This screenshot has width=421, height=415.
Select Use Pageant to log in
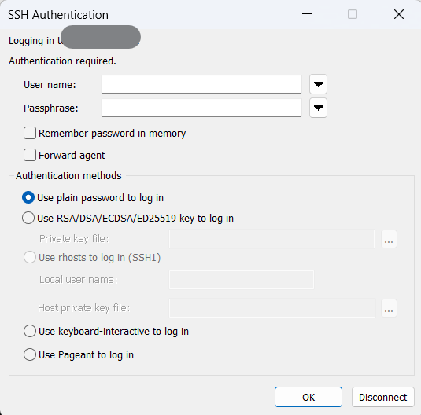30,354
